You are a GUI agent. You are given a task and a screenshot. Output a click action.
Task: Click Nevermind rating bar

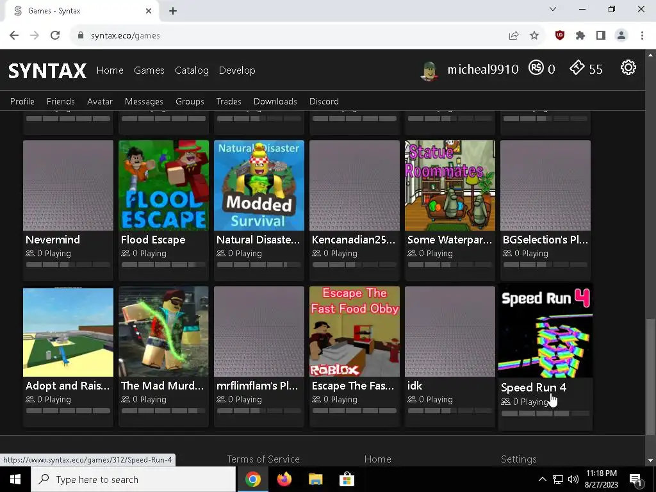point(68,265)
